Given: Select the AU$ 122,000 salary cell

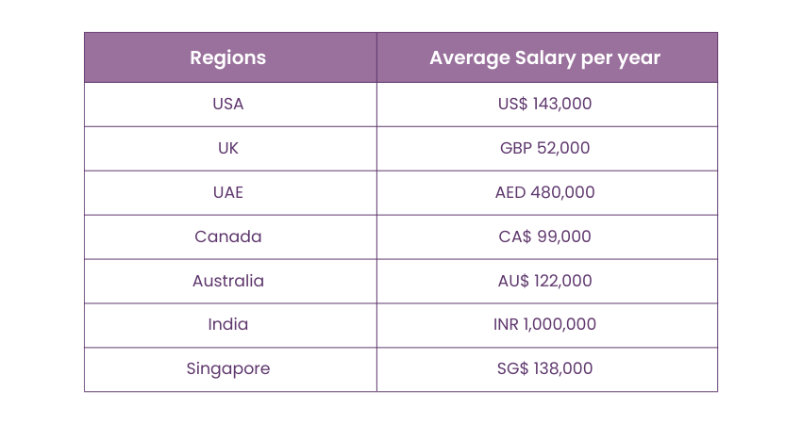Looking at the screenshot, I should (x=545, y=281).
